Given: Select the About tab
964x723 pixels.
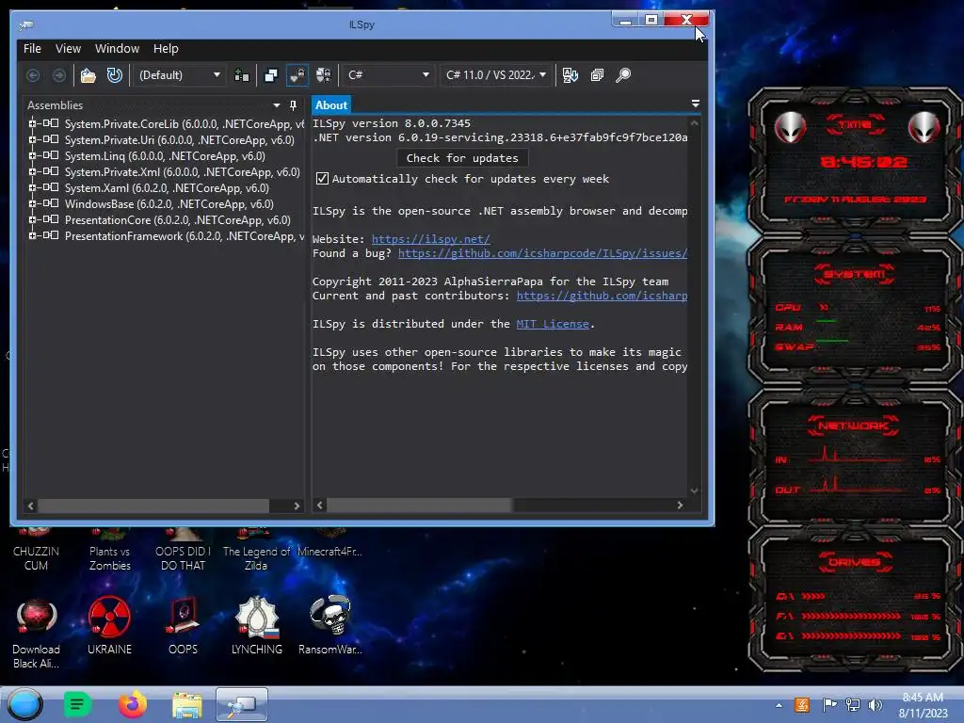Looking at the screenshot, I should (x=330, y=105).
